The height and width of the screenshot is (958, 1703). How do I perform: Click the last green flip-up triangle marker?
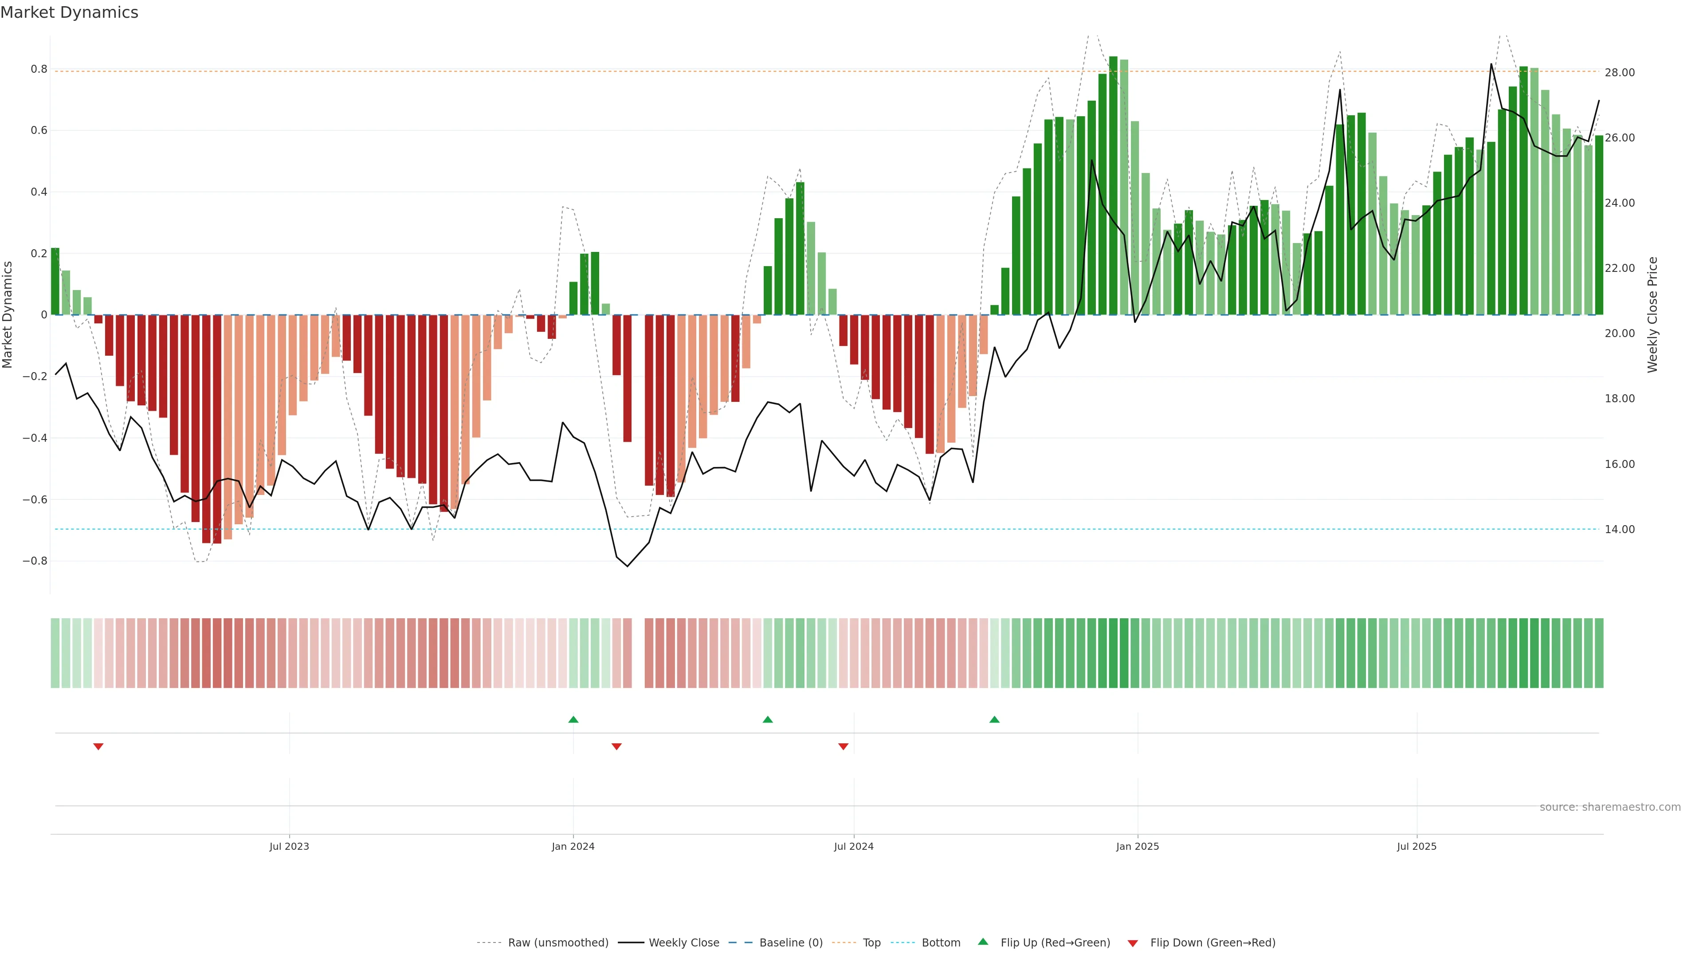(x=994, y=719)
